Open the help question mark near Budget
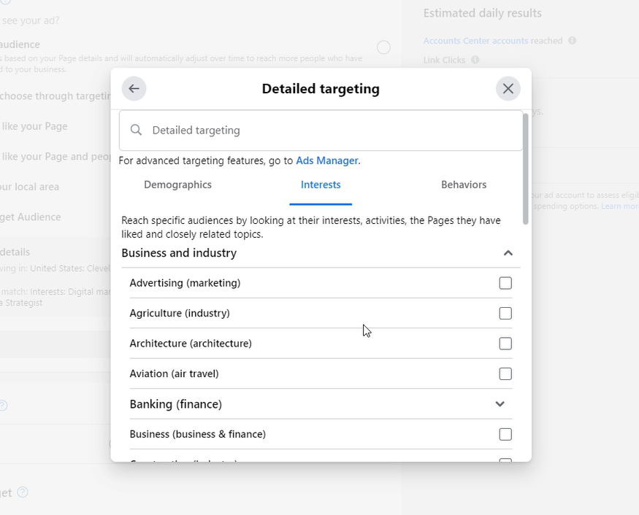 tap(22, 492)
